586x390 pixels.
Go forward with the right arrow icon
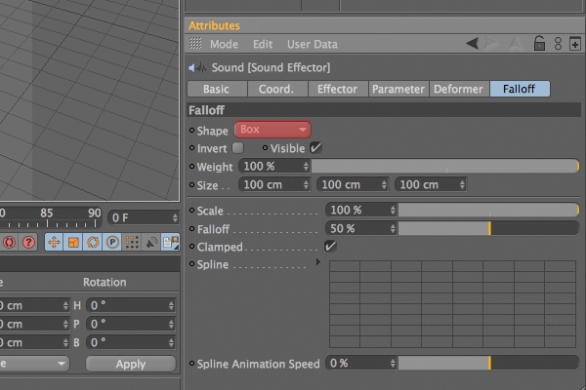[492, 44]
